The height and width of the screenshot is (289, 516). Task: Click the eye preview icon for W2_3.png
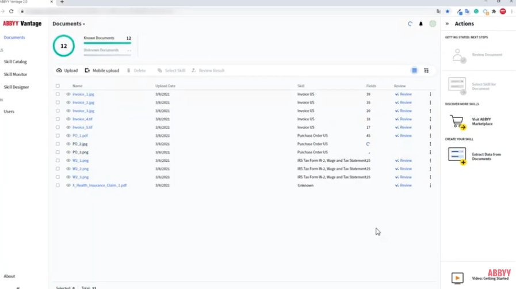click(x=68, y=177)
